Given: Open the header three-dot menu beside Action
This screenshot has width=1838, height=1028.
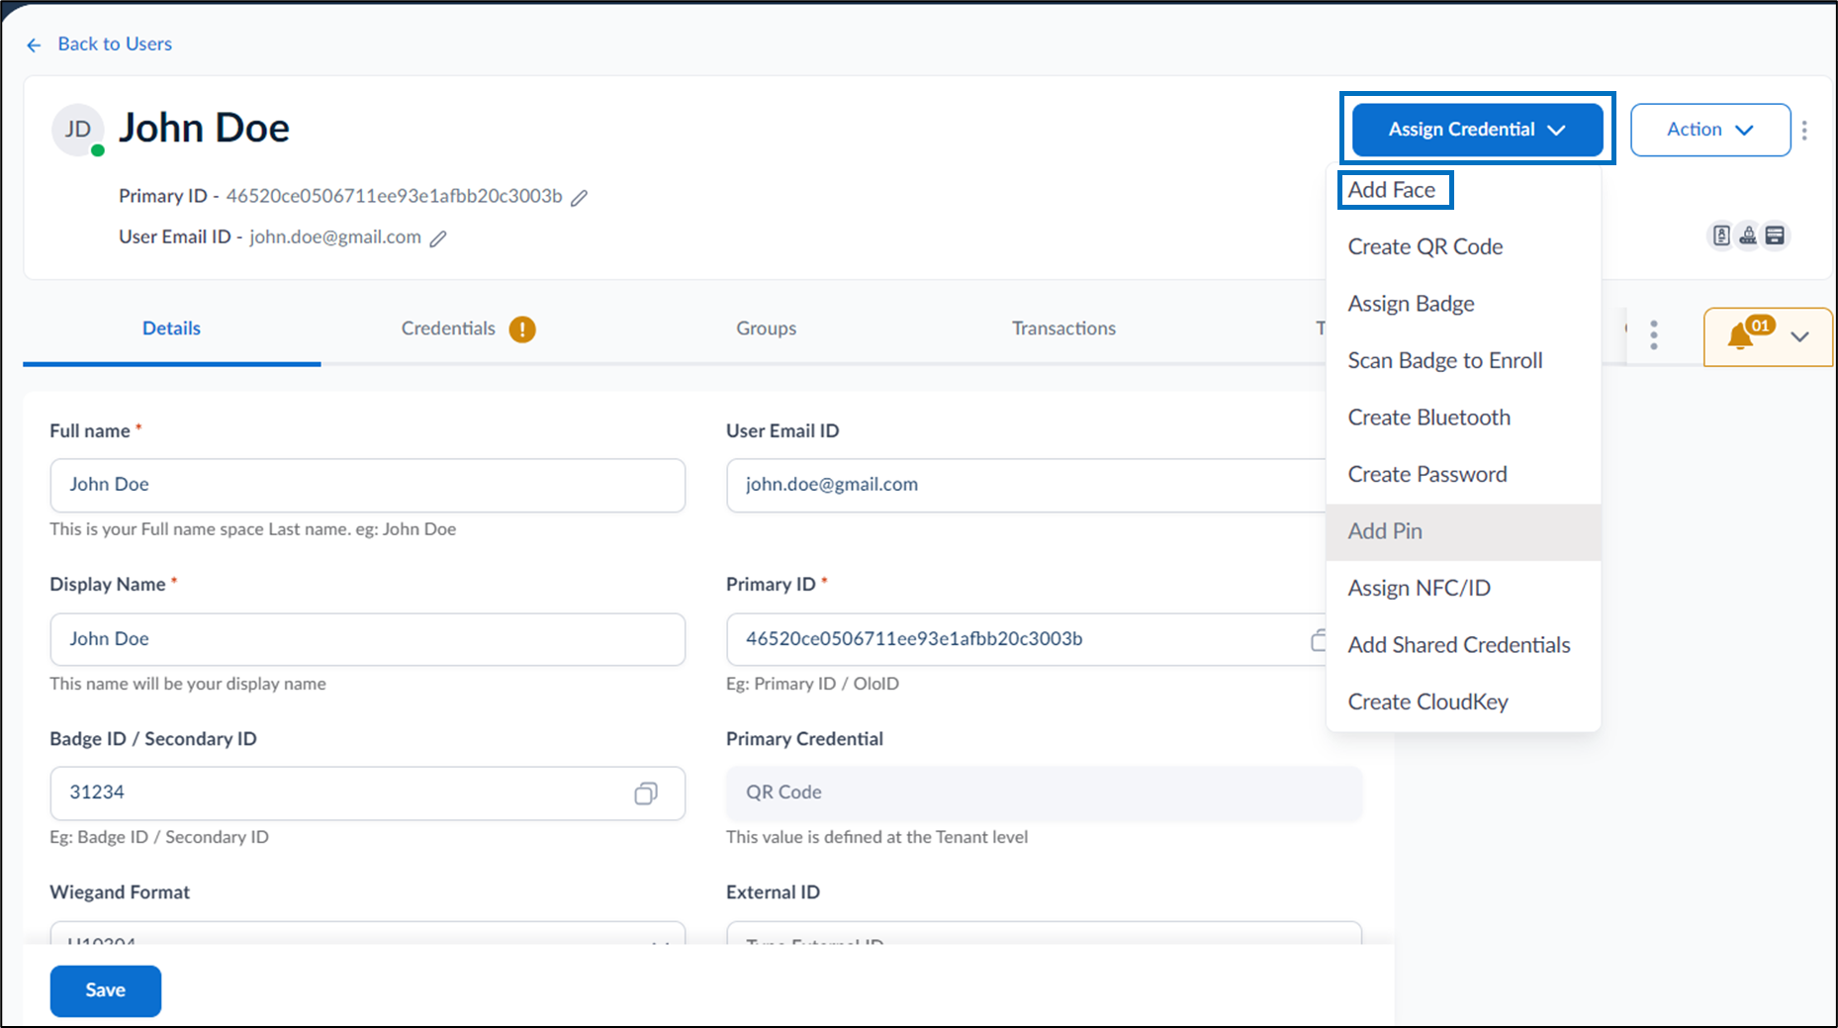Looking at the screenshot, I should [x=1804, y=130].
